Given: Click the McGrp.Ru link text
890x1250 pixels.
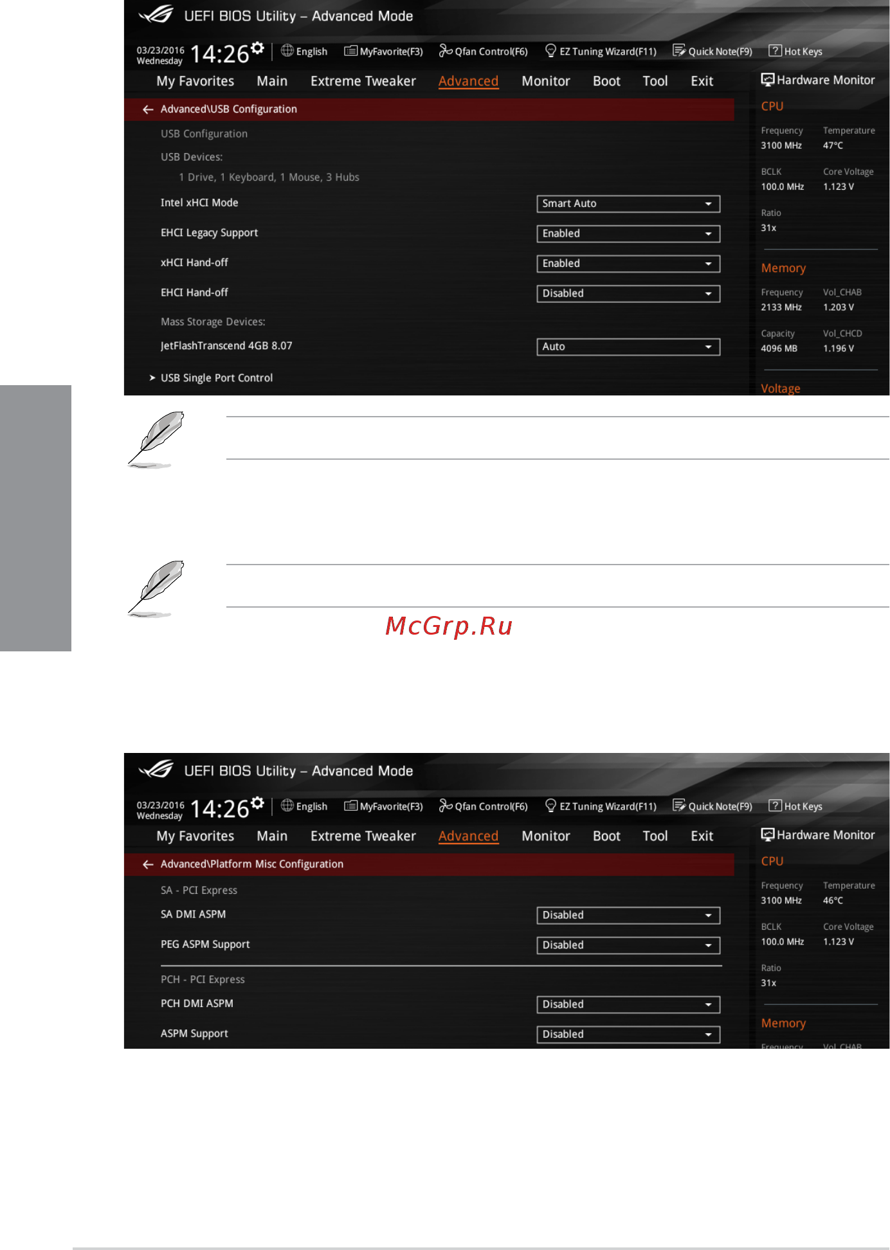Looking at the screenshot, I should coord(449,626).
